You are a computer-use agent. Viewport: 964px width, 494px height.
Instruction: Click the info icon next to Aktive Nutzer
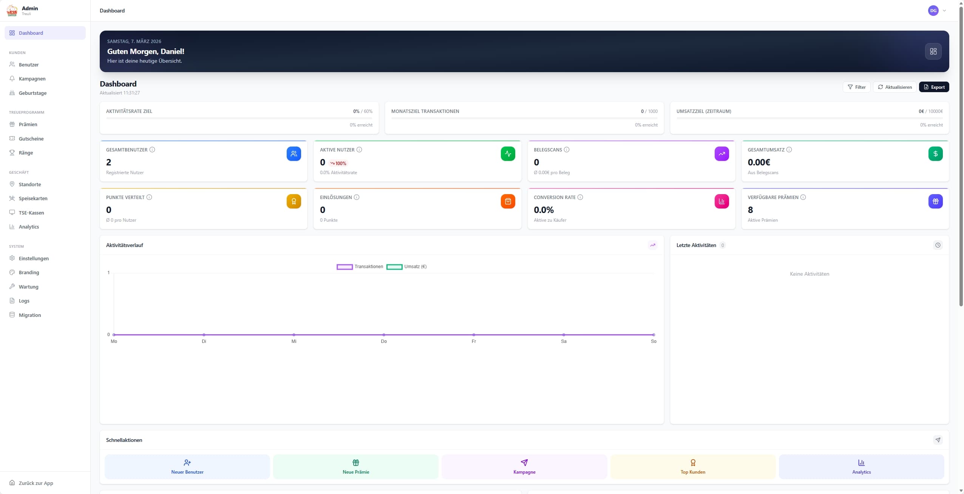point(359,150)
